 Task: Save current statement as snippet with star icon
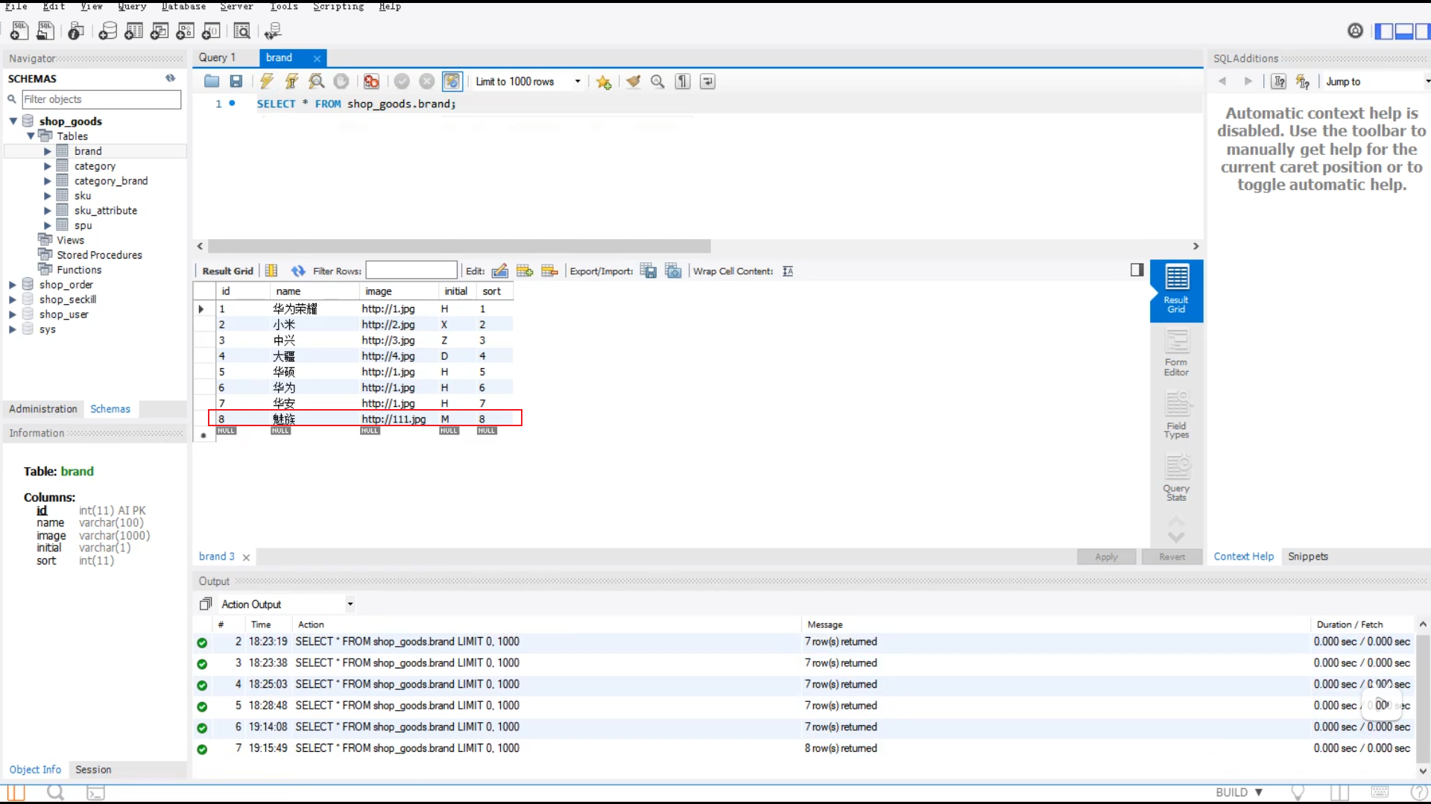604,81
